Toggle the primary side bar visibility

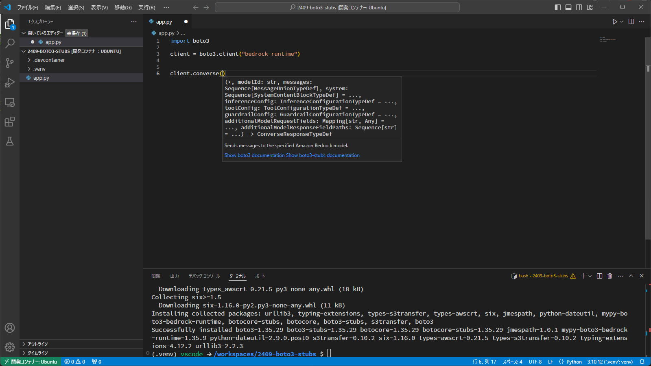tap(558, 7)
